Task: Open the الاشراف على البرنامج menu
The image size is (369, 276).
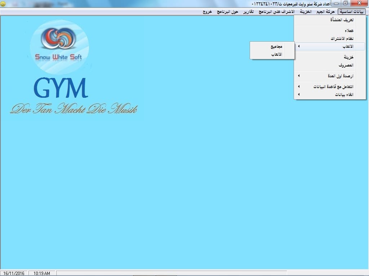Action: [x=276, y=12]
